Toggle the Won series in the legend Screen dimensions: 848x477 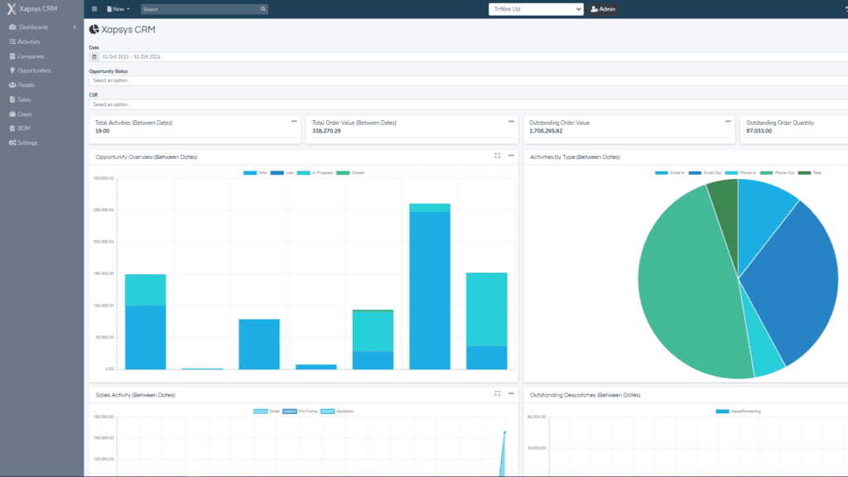pos(255,173)
